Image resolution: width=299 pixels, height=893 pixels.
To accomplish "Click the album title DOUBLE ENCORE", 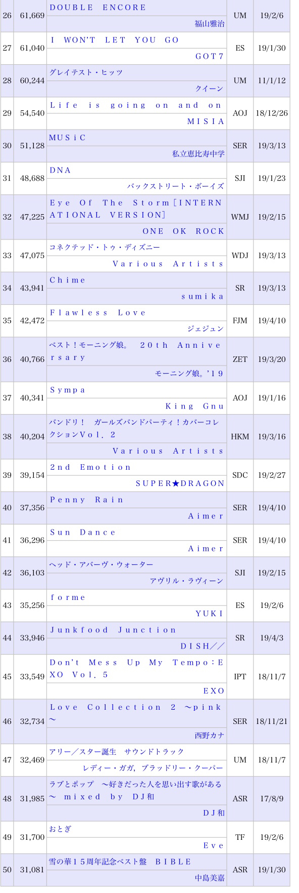I will click(98, 8).
